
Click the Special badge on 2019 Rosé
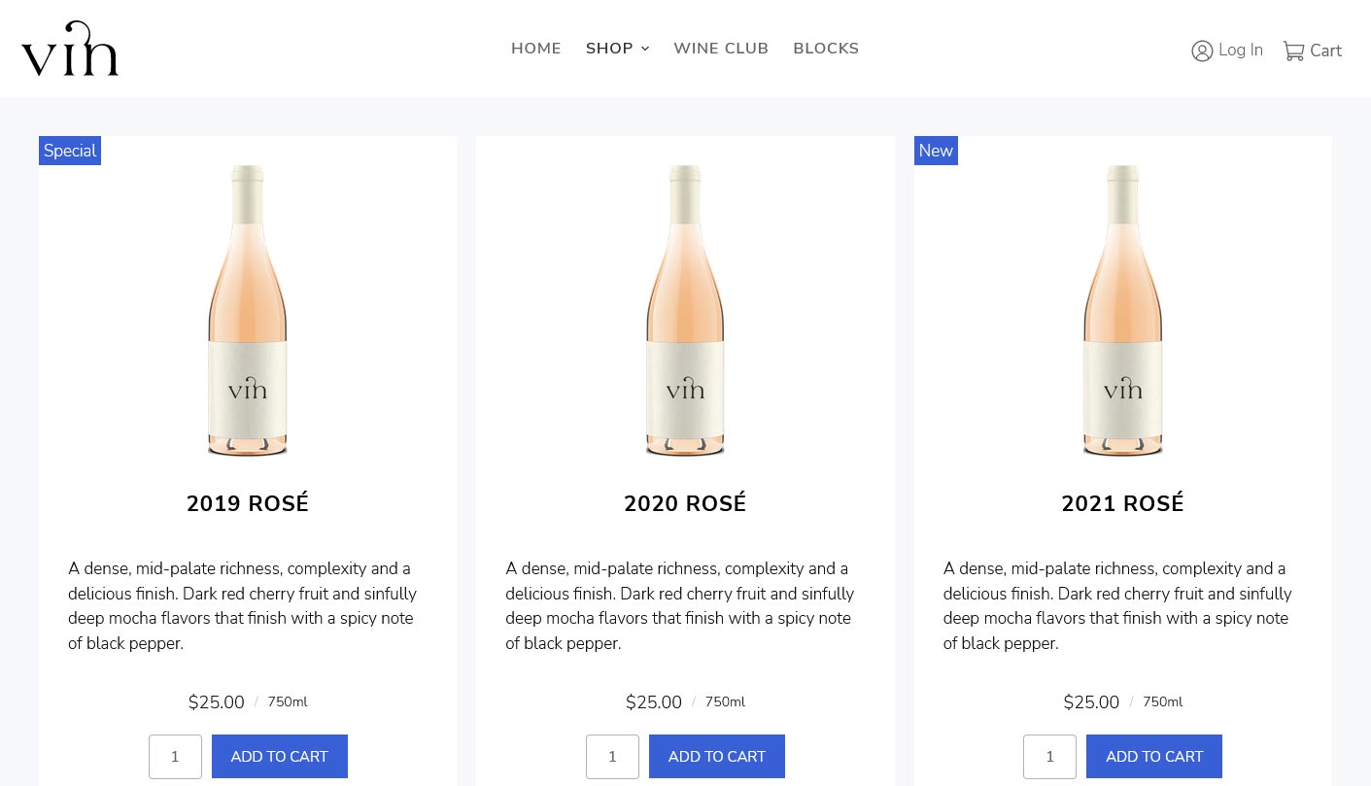[x=70, y=151]
